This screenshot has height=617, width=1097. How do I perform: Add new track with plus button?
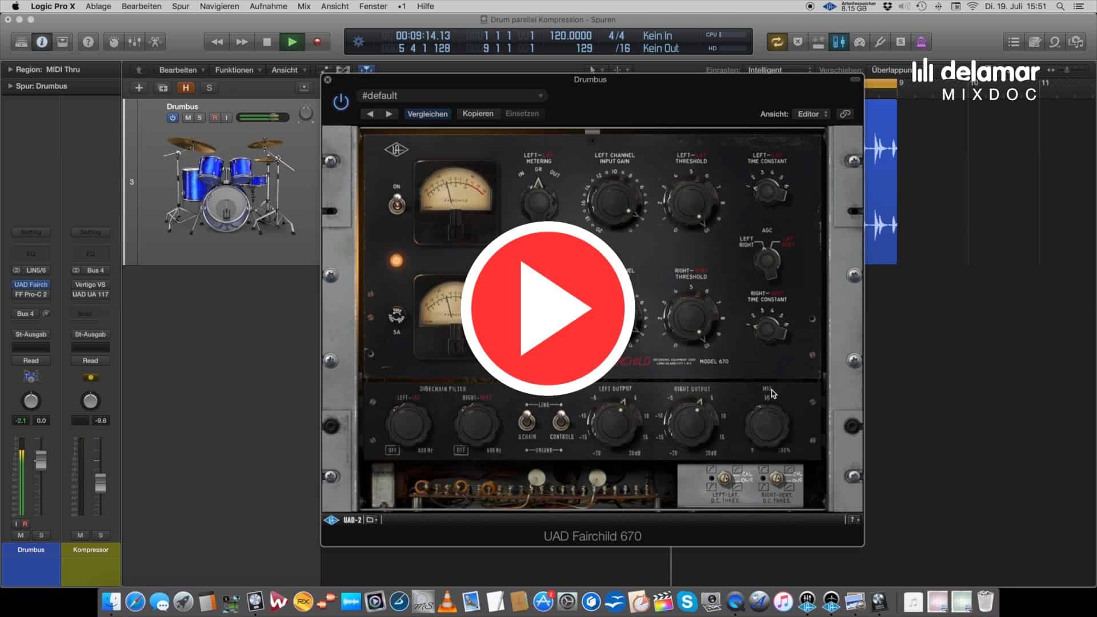[139, 87]
